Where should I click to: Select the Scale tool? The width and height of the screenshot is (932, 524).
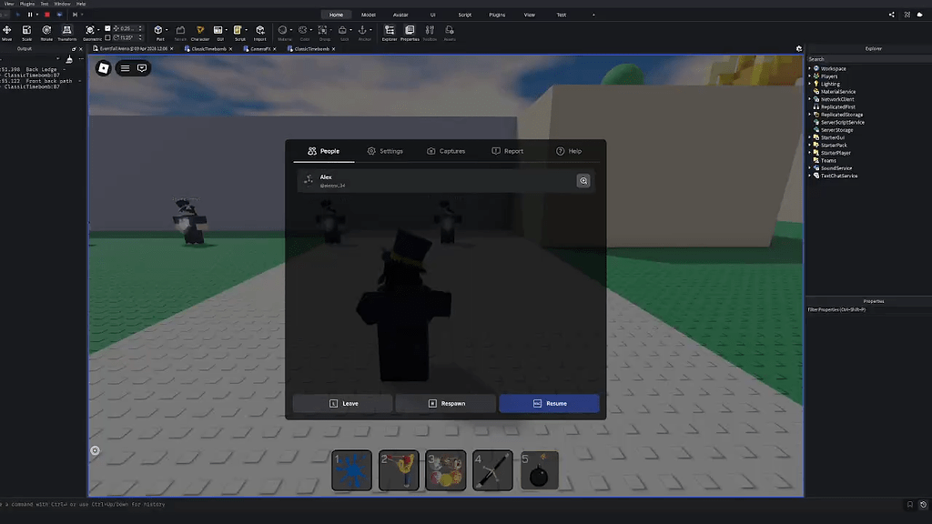coord(26,33)
